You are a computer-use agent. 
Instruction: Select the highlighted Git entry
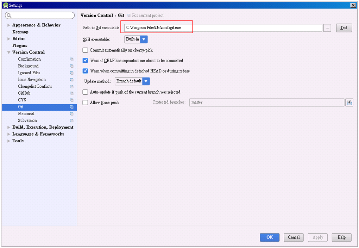pyautogui.click(x=39, y=107)
